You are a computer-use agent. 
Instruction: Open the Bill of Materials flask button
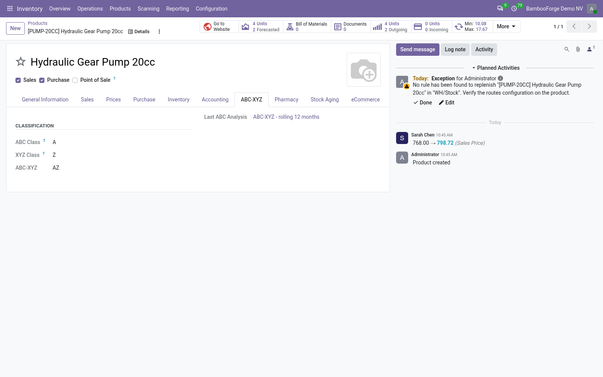(x=307, y=27)
